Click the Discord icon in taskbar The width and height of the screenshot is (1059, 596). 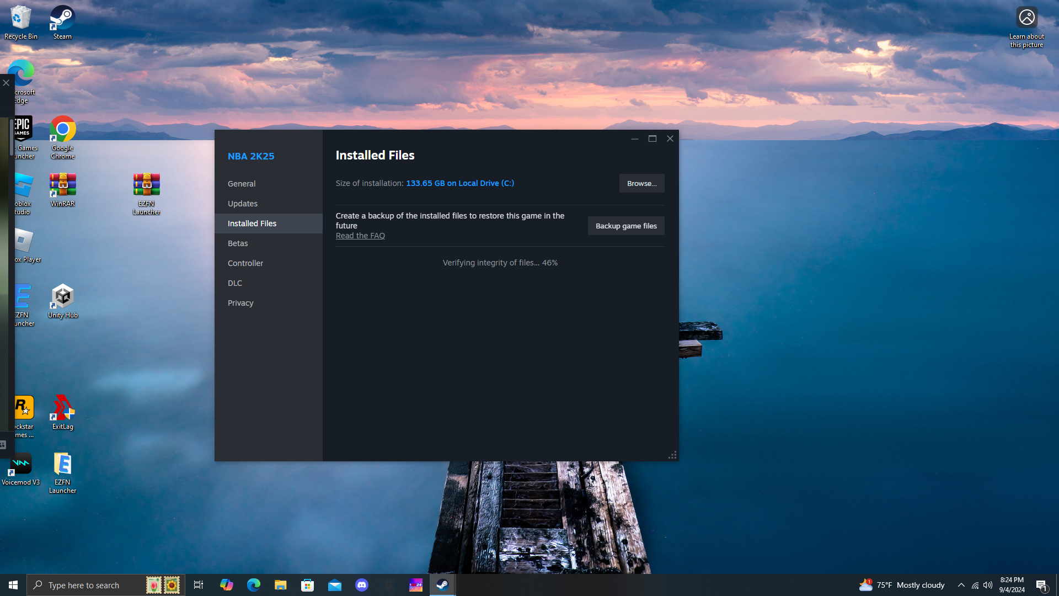362,585
